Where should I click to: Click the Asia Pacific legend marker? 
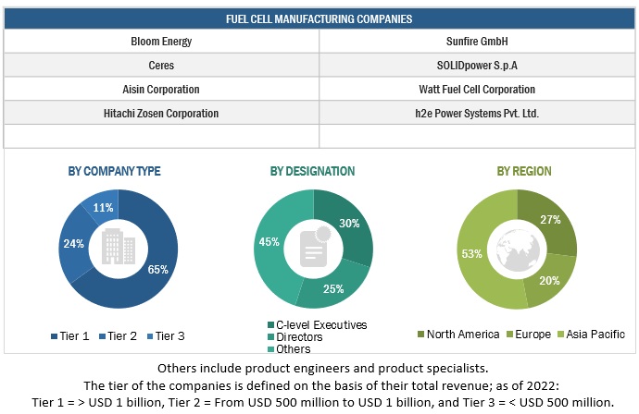[x=562, y=334]
